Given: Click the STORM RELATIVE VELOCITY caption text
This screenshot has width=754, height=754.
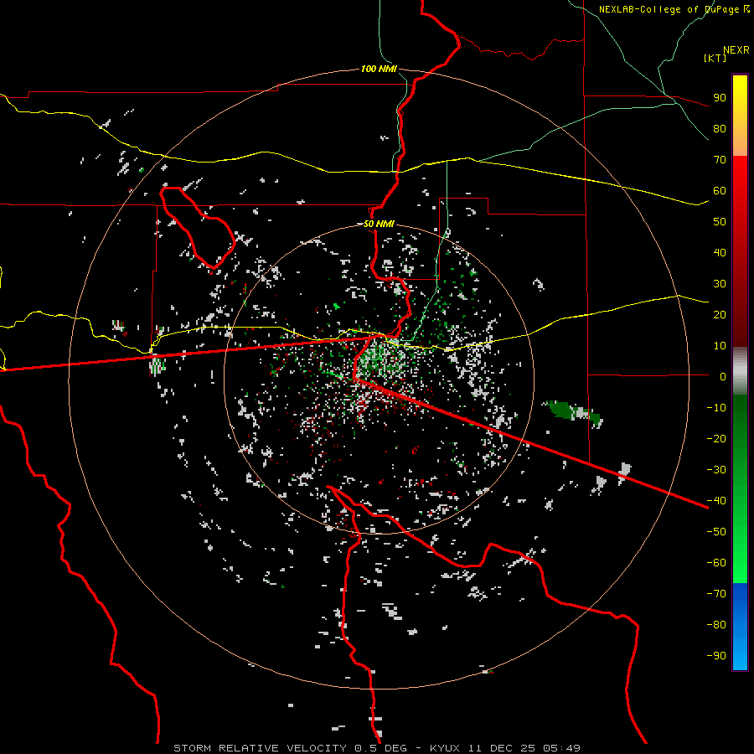Looking at the screenshot, I should click(260, 748).
